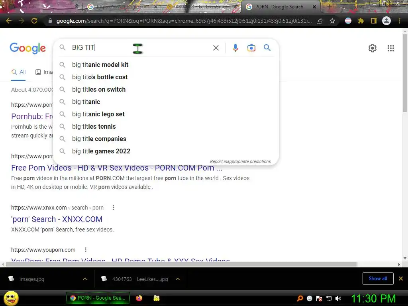The image size is (408, 306).
Task: Open Google quick settings gear
Action: click(373, 48)
